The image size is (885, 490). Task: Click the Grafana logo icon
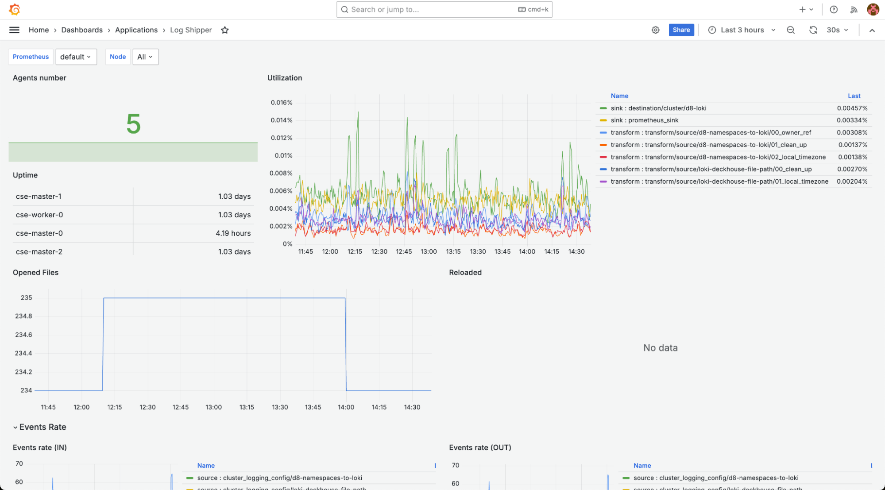14,9
